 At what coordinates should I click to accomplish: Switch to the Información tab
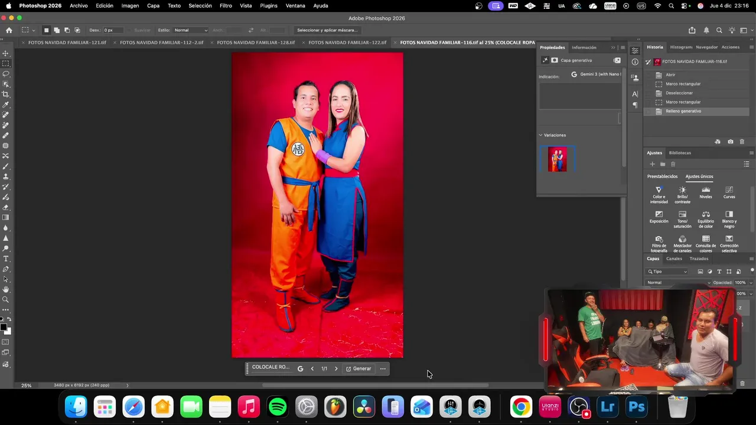[584, 47]
